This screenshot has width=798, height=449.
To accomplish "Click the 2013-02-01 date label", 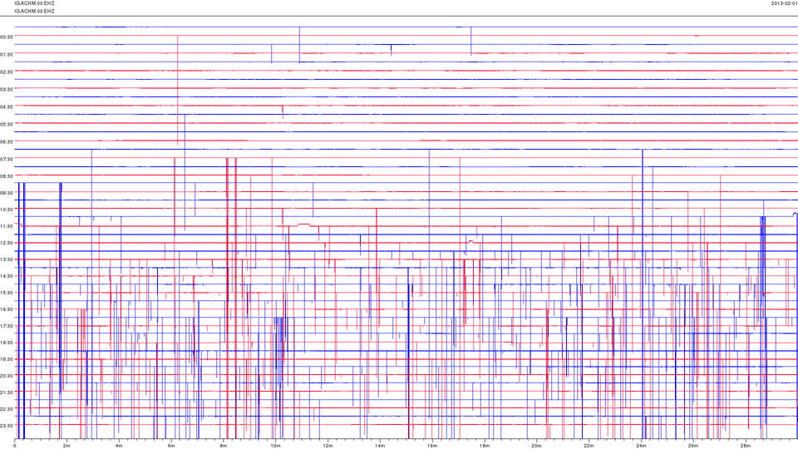I will 784,3.
